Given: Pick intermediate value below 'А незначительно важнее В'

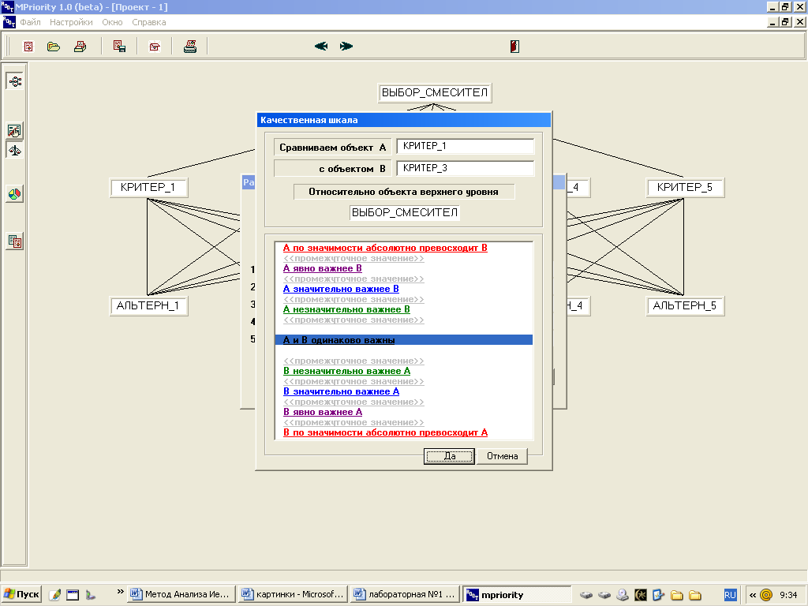Looking at the screenshot, I should (x=353, y=320).
